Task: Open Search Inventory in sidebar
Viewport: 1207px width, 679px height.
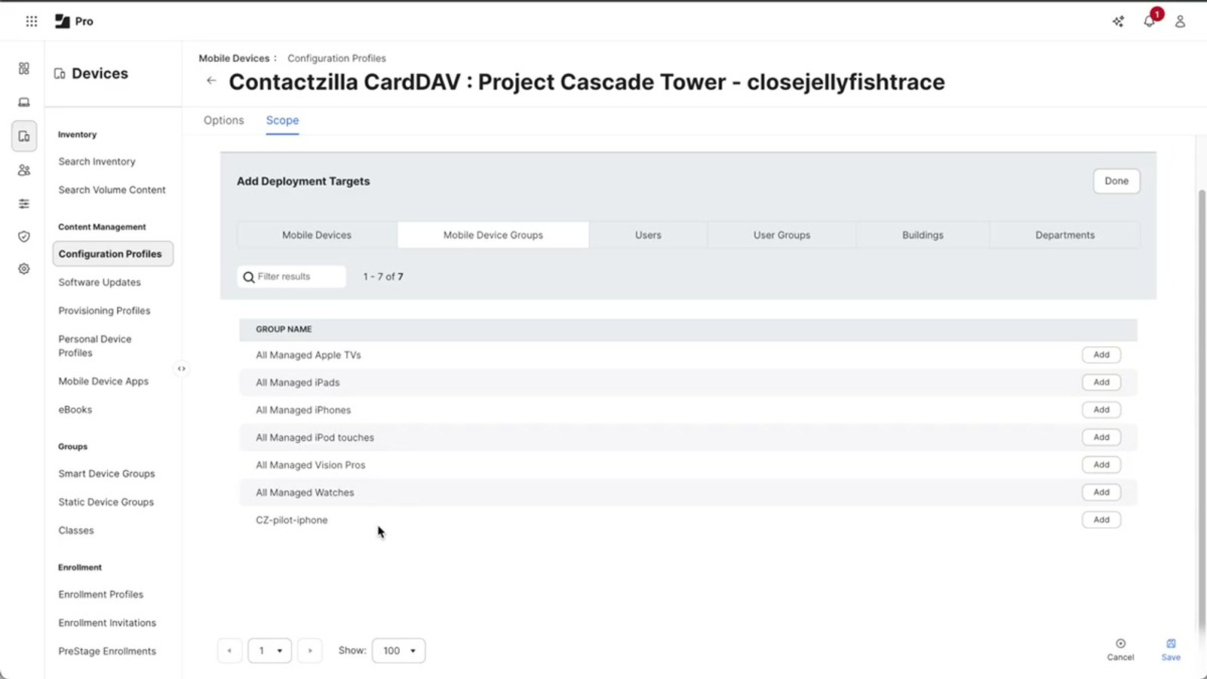Action: [x=97, y=161]
